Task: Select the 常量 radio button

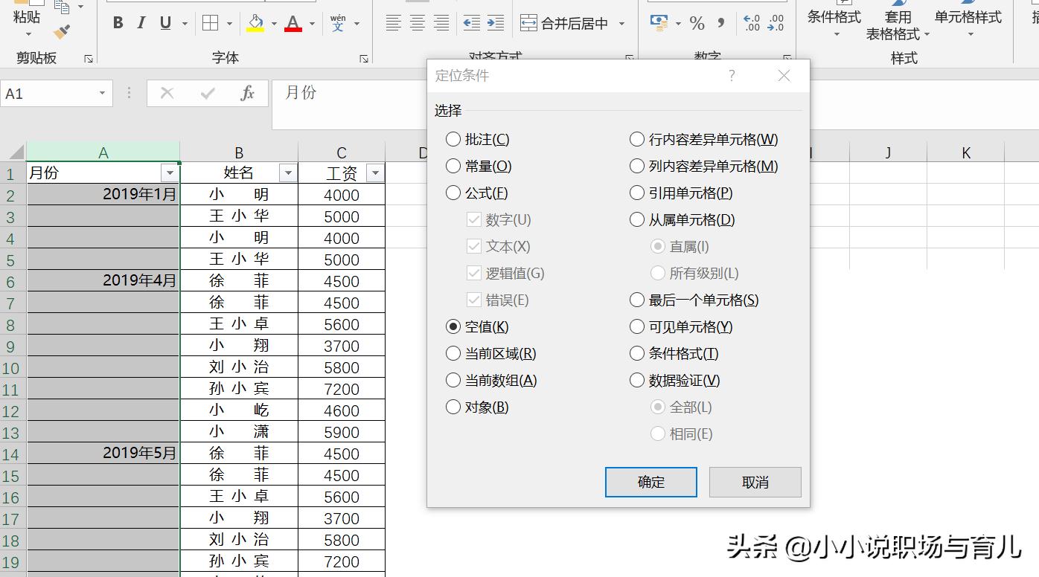Action: click(x=453, y=166)
